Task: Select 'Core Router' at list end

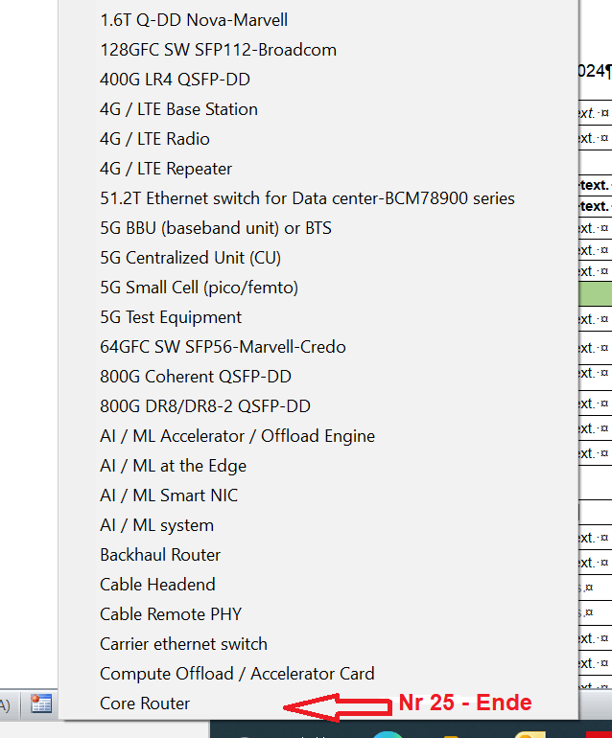Action: pos(145,703)
